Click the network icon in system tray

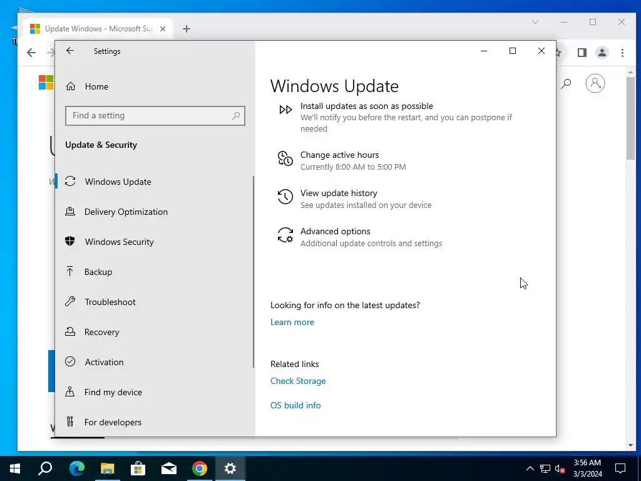545,468
